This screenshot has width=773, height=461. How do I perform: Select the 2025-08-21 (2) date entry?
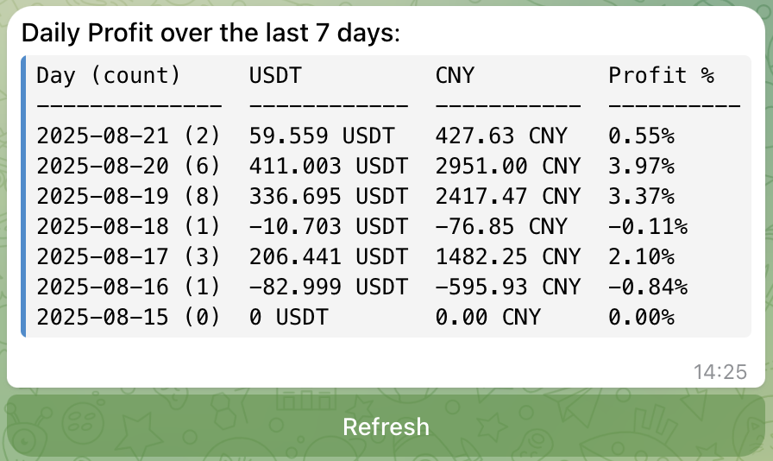tap(129, 136)
